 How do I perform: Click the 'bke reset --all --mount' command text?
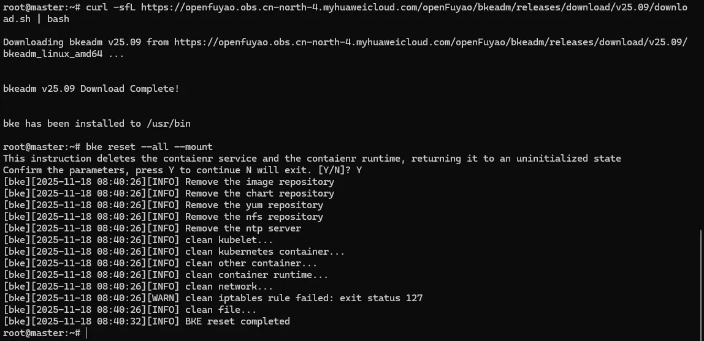pos(149,147)
